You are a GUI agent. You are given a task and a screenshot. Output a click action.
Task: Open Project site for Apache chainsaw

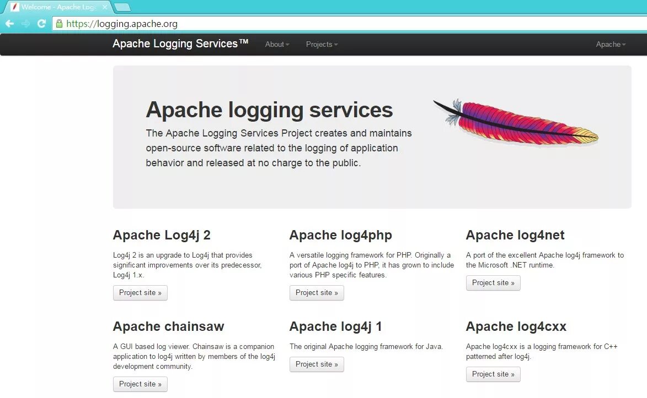[x=140, y=384]
